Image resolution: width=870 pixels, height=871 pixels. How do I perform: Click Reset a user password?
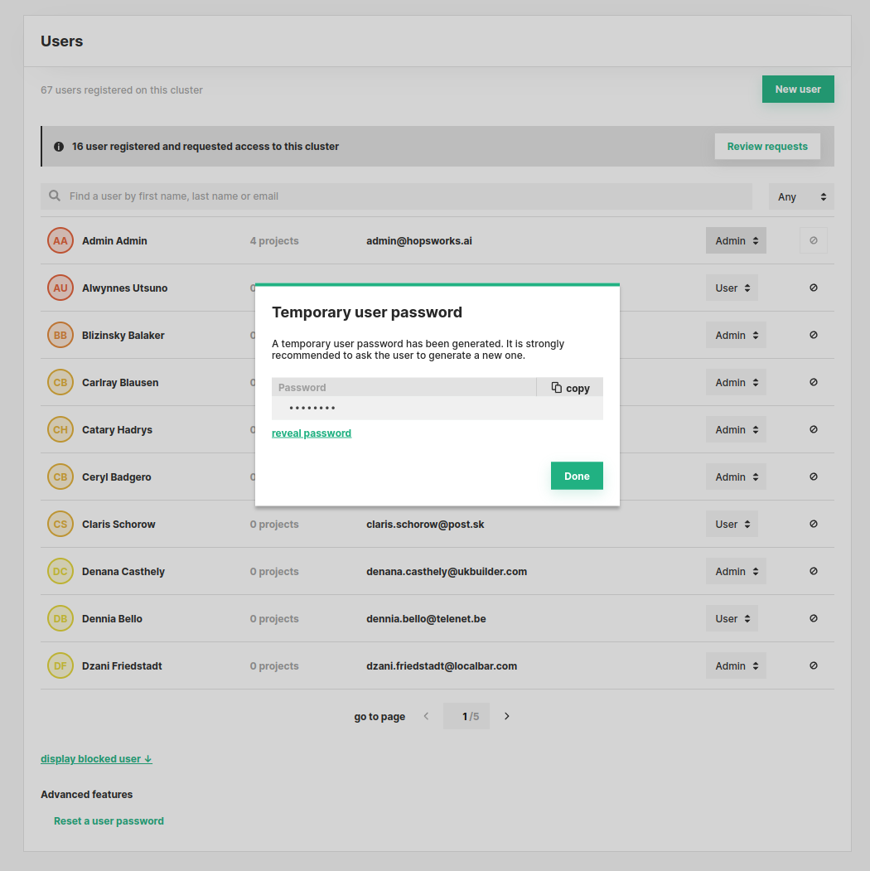point(109,821)
